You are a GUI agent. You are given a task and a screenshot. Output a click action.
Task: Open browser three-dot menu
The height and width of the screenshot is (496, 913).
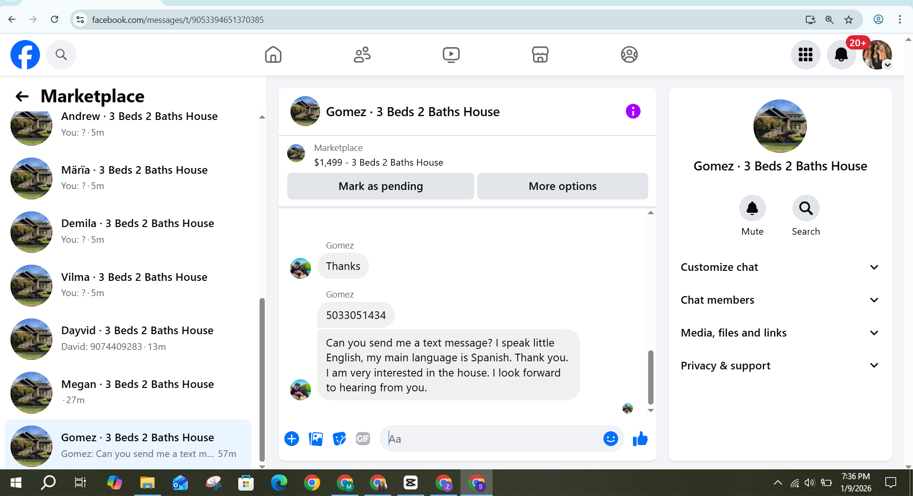900,20
